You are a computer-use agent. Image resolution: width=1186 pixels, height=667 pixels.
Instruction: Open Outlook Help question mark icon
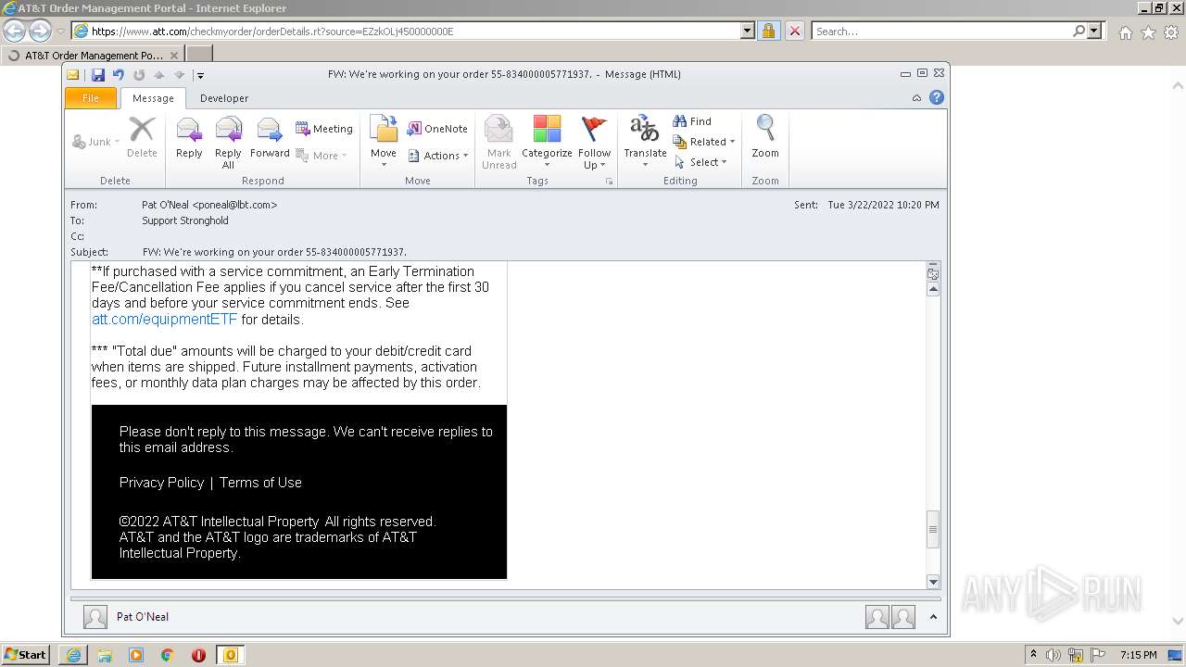[937, 98]
